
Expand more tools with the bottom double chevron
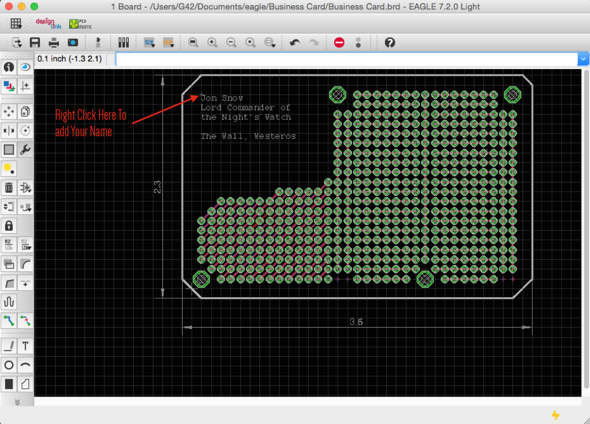(x=17, y=402)
